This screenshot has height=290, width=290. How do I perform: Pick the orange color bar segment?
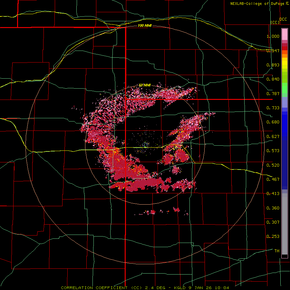(x=285, y=56)
